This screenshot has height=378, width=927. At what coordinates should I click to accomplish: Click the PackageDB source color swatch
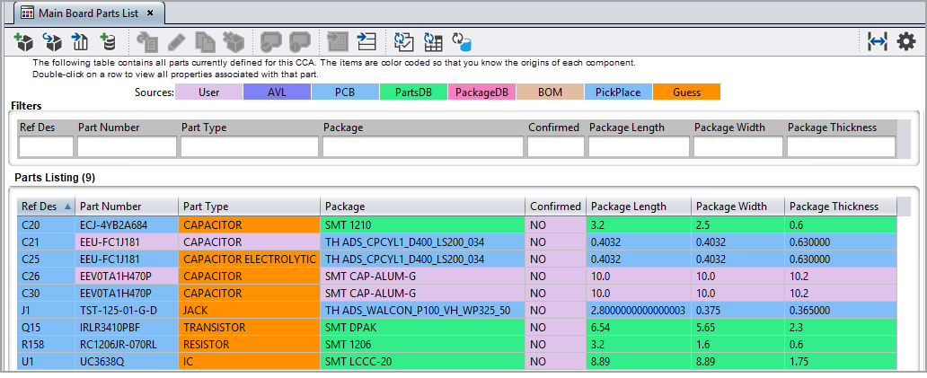click(481, 92)
